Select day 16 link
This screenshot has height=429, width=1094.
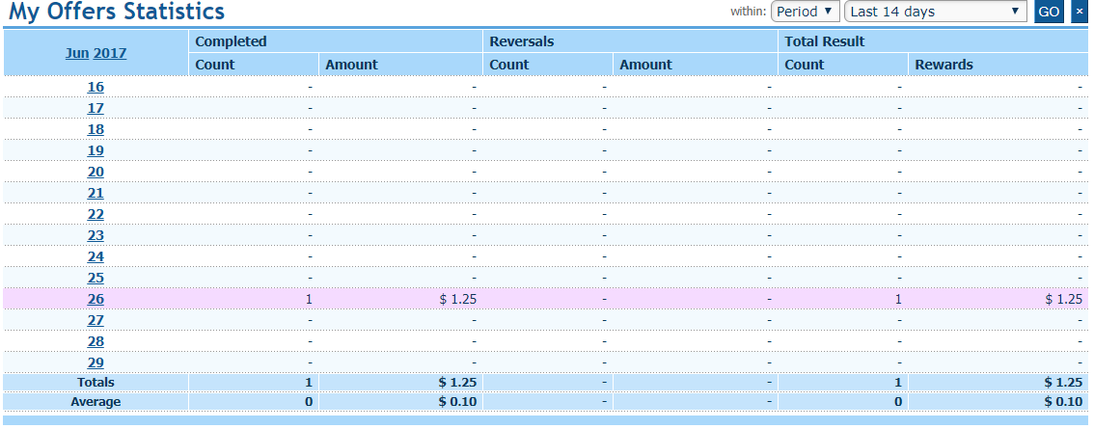point(96,87)
